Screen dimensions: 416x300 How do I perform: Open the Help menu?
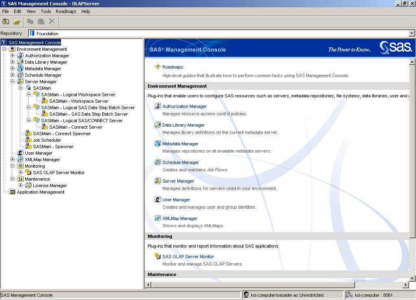pyautogui.click(x=85, y=11)
